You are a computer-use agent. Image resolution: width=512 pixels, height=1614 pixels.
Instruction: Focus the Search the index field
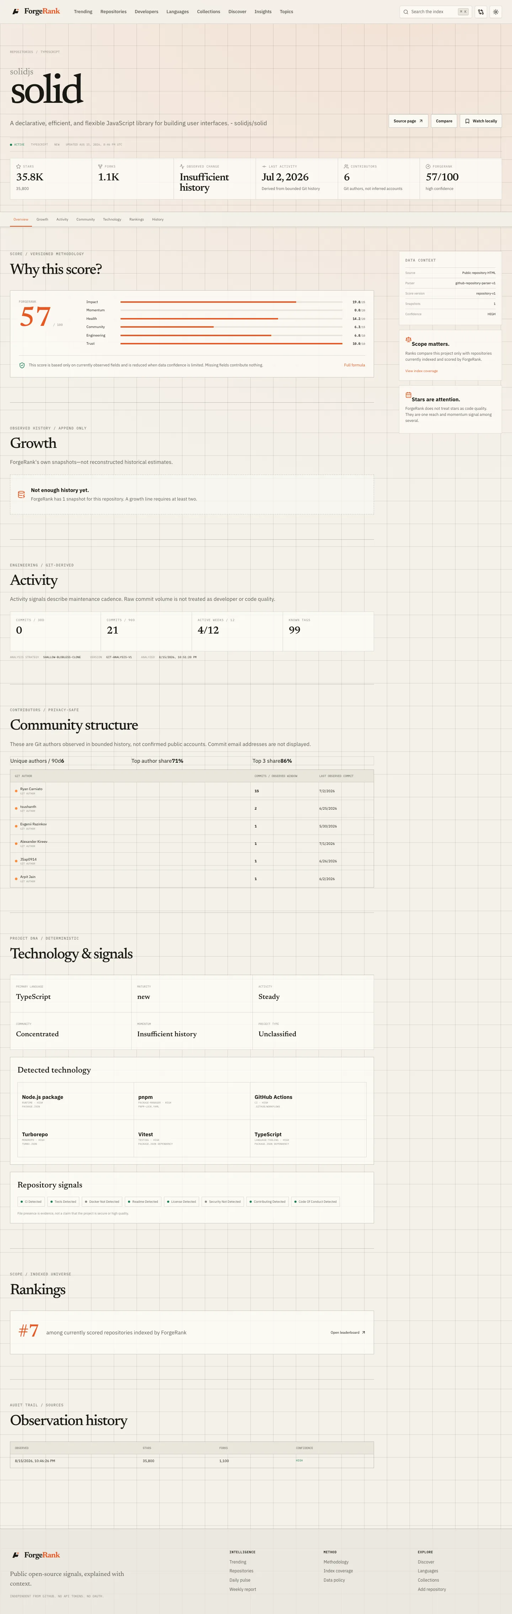point(436,12)
